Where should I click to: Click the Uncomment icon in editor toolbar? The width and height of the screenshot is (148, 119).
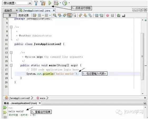124,16
